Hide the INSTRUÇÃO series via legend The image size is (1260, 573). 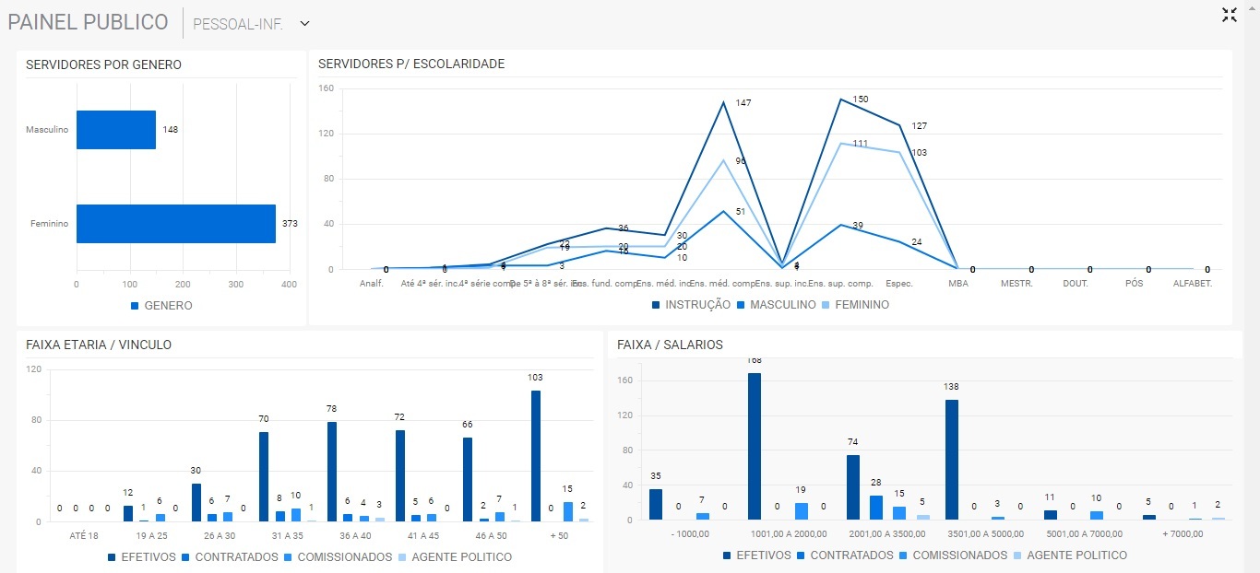click(x=691, y=304)
